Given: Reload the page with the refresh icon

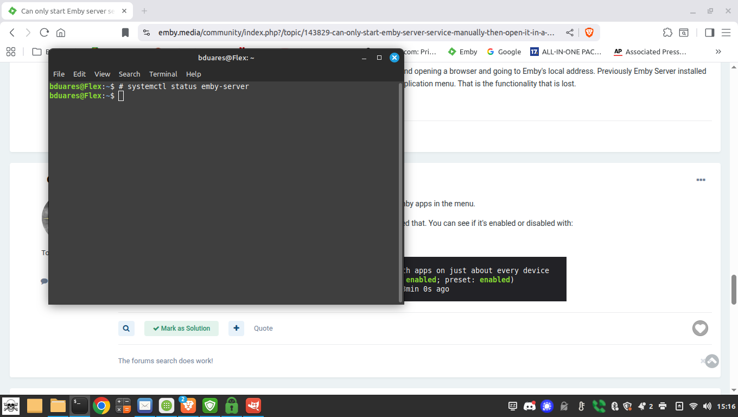Looking at the screenshot, I should (x=44, y=33).
